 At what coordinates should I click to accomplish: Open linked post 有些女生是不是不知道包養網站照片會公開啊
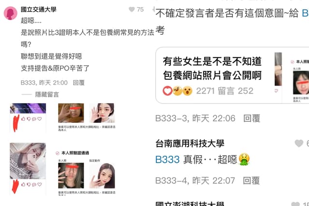212,68
